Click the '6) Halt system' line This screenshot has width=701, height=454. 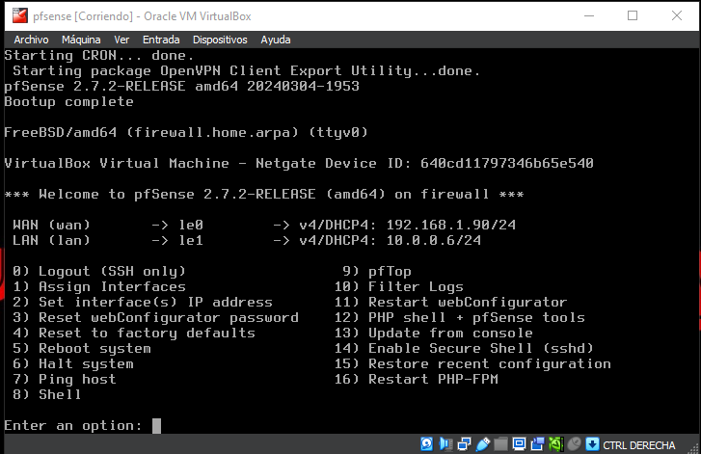coord(73,363)
